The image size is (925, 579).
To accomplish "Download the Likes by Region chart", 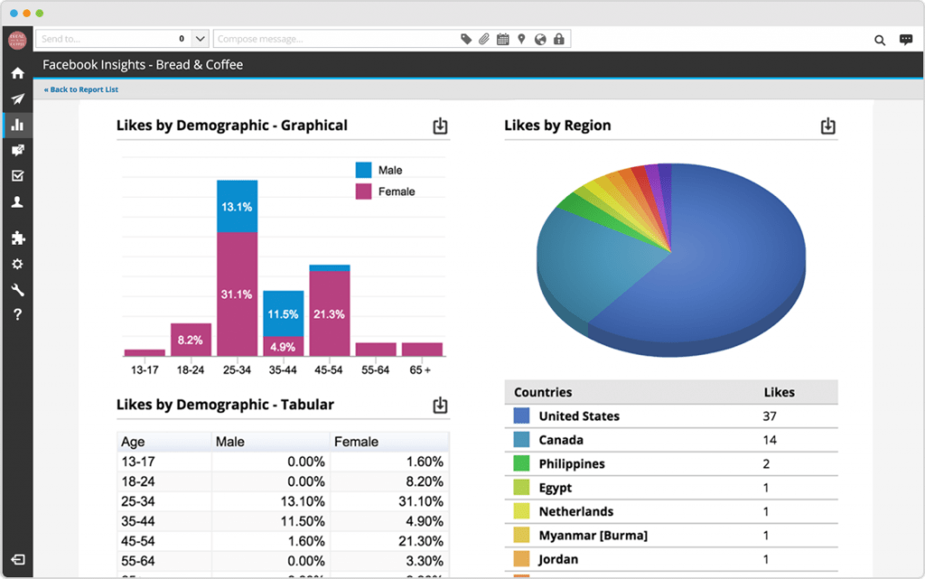I will pos(827,126).
